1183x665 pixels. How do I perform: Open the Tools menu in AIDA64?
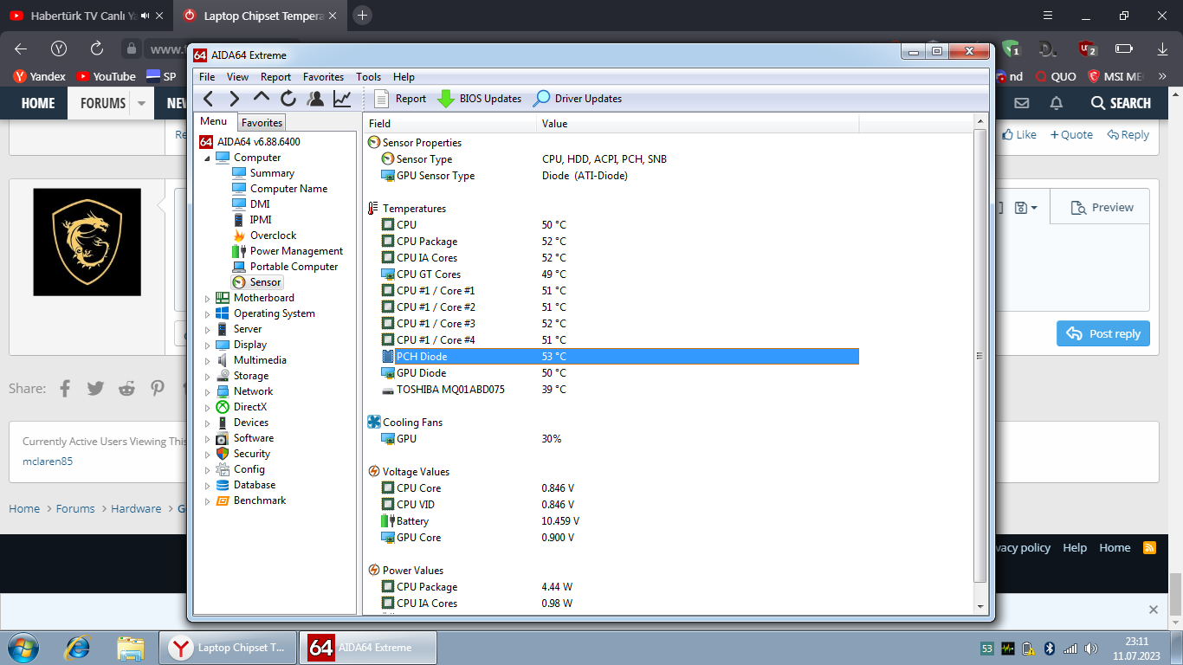point(368,77)
